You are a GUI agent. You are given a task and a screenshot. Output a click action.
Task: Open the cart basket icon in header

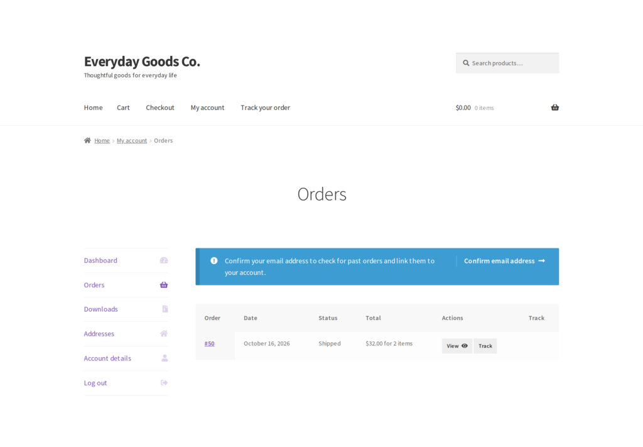point(555,108)
